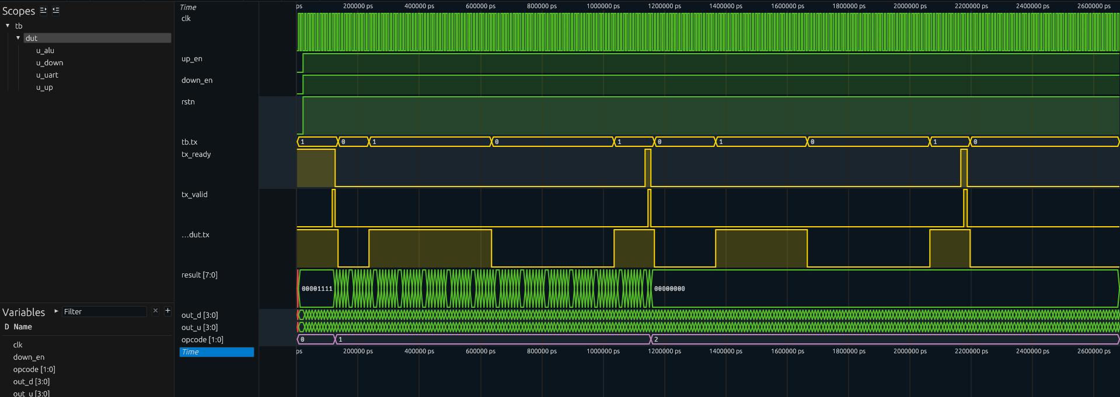This screenshot has width=1120, height=397.
Task: Open the u_up scope
Action: (44, 87)
